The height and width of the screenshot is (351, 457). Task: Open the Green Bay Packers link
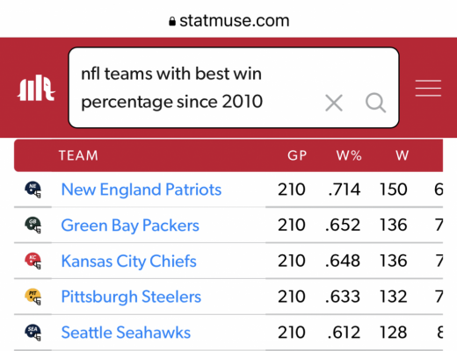click(x=130, y=226)
